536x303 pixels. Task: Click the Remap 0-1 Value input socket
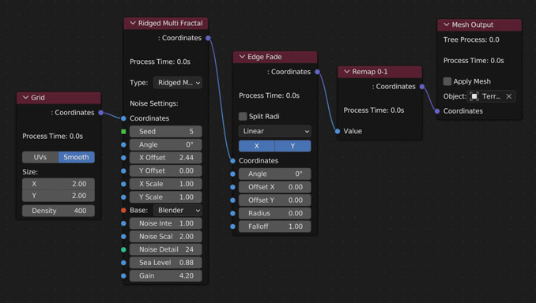click(x=338, y=131)
